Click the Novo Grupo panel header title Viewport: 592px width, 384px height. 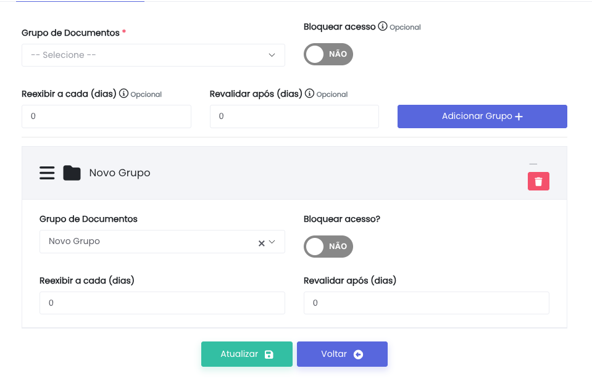(120, 173)
